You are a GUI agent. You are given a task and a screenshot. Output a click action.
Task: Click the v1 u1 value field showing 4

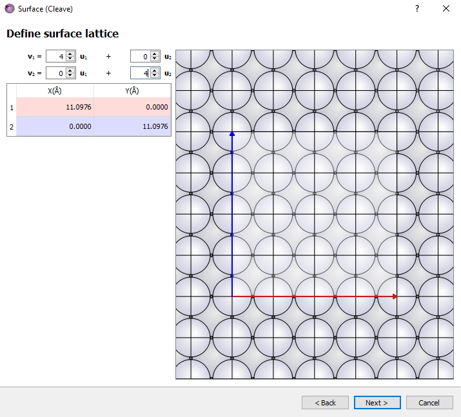(56, 56)
